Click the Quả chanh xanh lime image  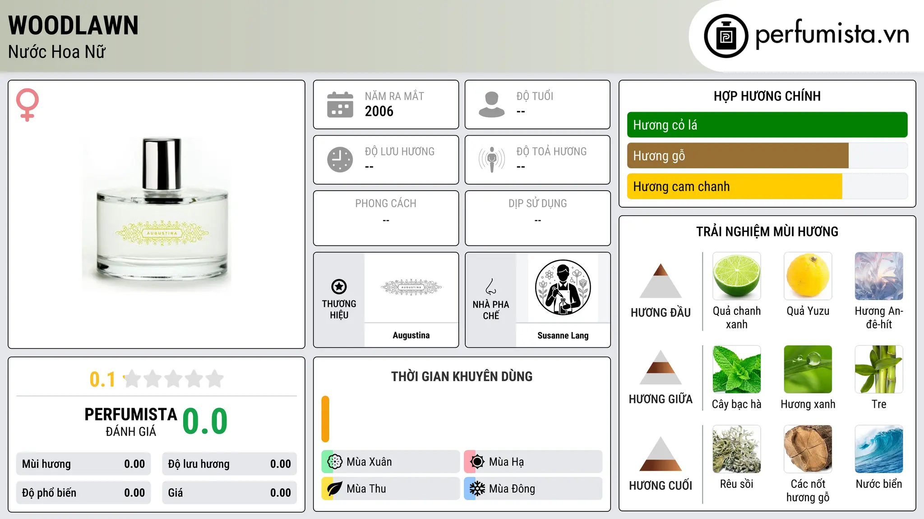point(737,276)
